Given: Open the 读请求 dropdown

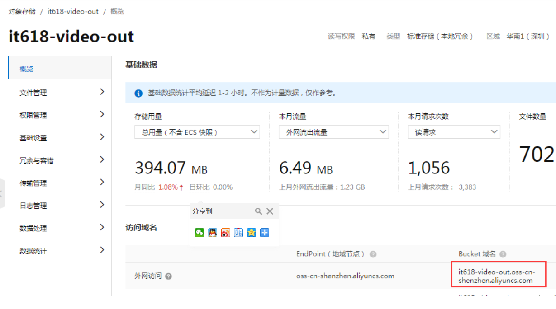Looking at the screenshot, I should pyautogui.click(x=454, y=132).
